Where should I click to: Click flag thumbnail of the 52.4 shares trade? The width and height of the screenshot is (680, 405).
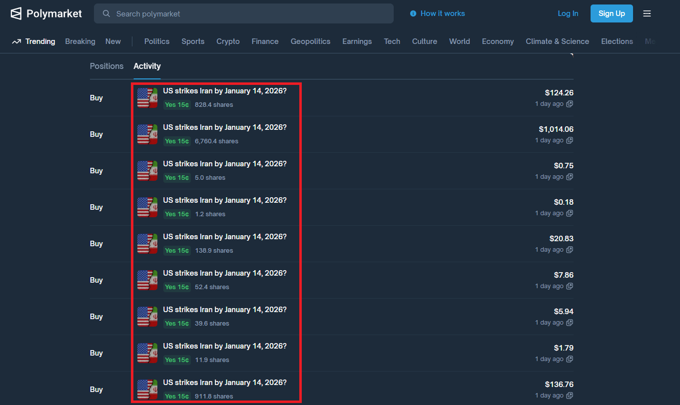(147, 280)
